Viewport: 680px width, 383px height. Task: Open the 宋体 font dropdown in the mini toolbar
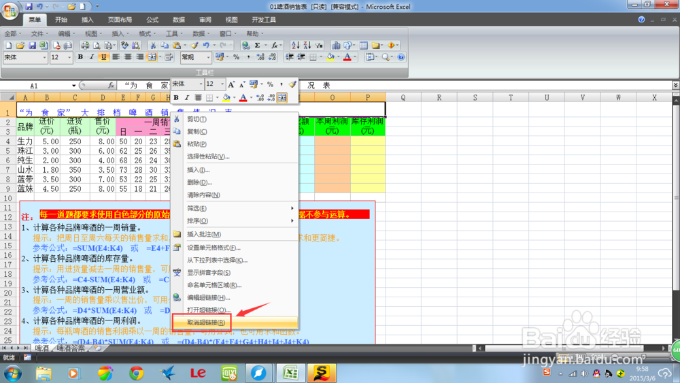coord(201,84)
